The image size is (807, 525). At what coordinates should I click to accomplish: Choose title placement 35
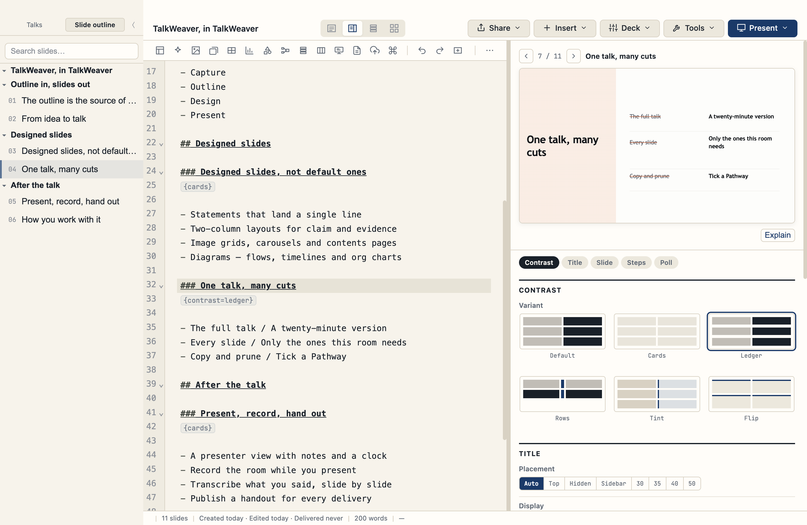pyautogui.click(x=657, y=483)
